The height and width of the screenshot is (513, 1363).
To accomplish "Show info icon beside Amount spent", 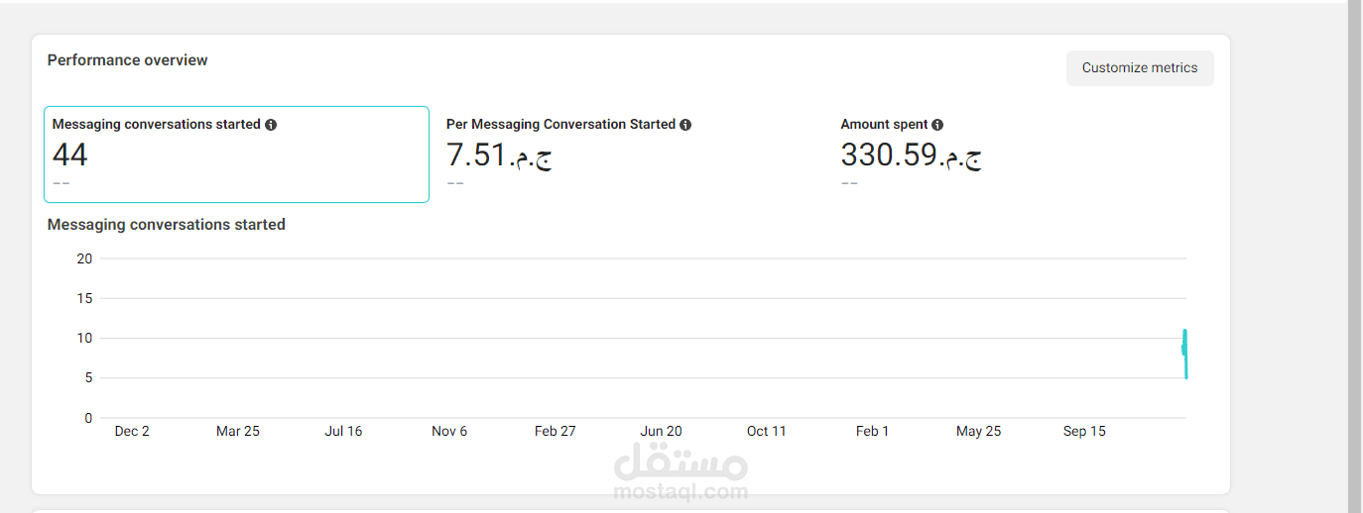I will coord(937,125).
